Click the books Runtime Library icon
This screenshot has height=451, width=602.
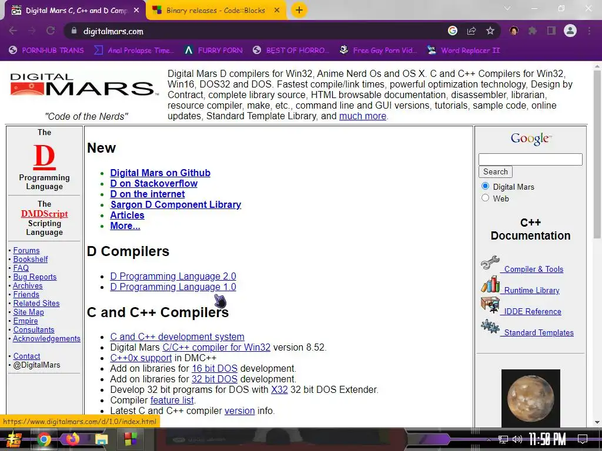[490, 284]
